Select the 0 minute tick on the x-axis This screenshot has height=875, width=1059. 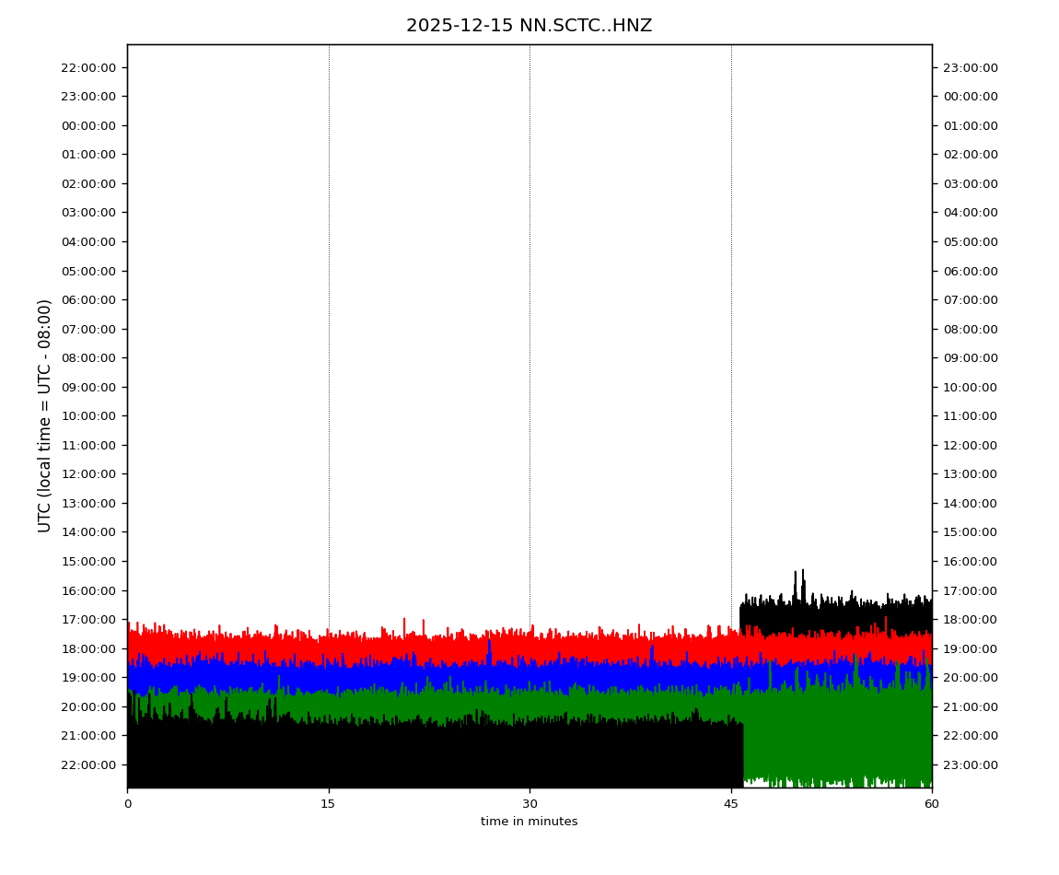(127, 804)
